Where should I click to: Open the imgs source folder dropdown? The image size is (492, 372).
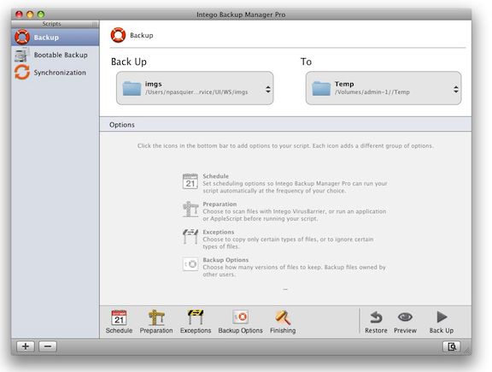click(x=195, y=88)
